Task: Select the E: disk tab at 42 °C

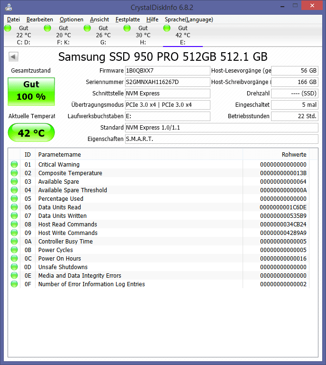Action: pyautogui.click(x=183, y=35)
